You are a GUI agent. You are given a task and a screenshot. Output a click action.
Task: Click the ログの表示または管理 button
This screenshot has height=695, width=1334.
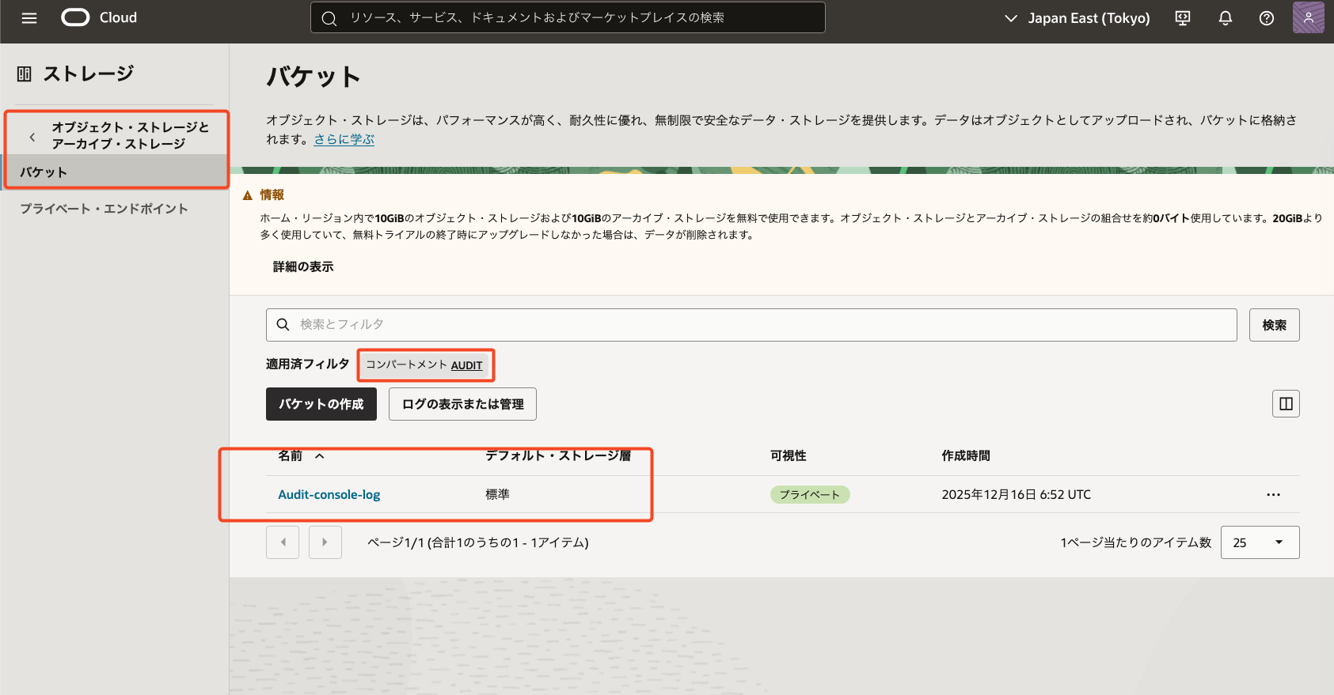[x=462, y=404]
